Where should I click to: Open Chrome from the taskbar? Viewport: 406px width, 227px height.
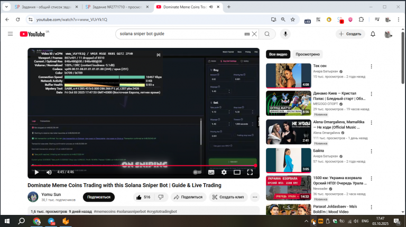[x=37, y=221]
